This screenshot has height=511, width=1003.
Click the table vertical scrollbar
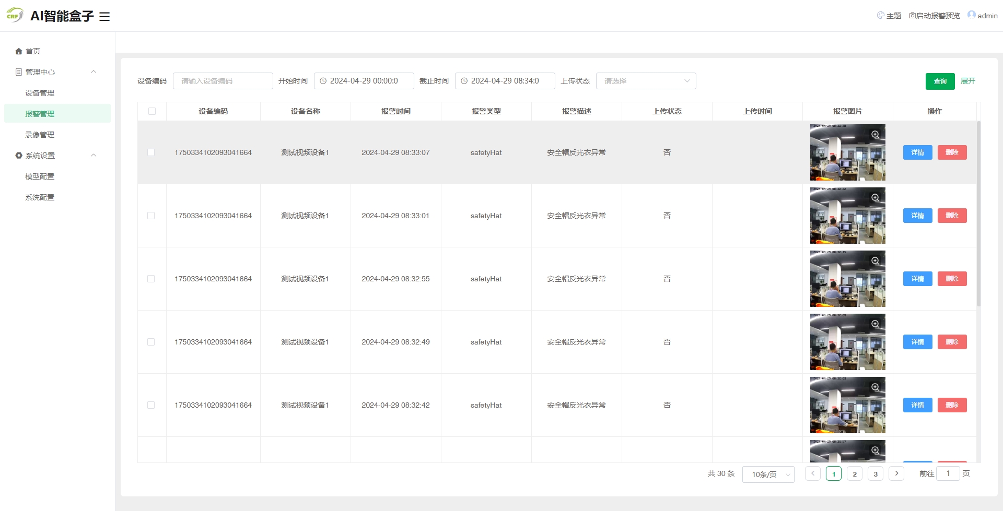point(978,214)
